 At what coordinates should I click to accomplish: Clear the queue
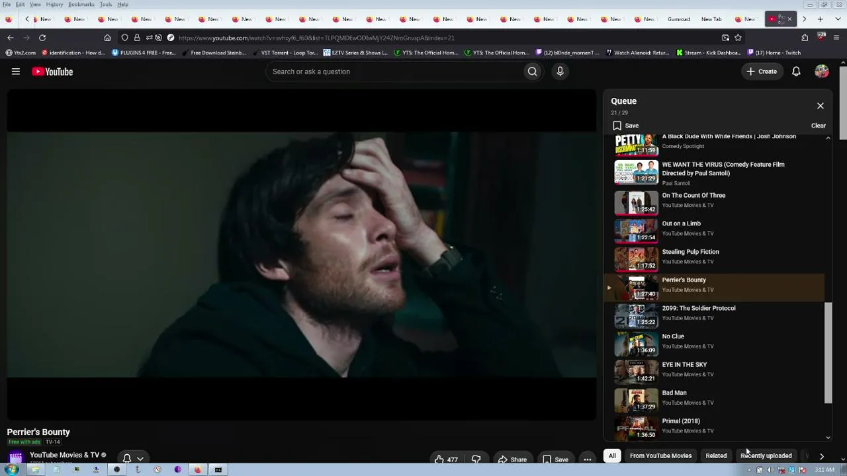[819, 126]
